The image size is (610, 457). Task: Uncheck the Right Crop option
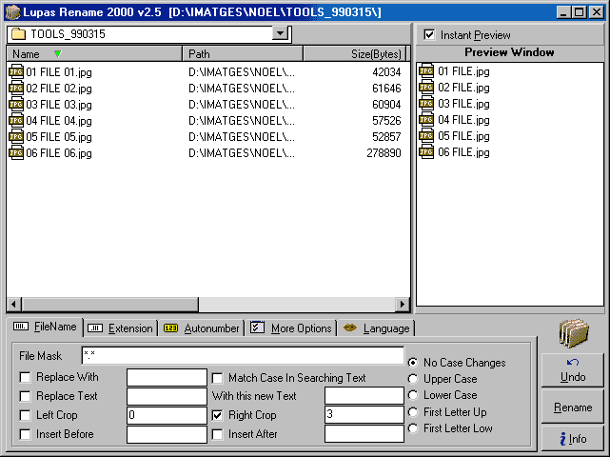click(218, 415)
